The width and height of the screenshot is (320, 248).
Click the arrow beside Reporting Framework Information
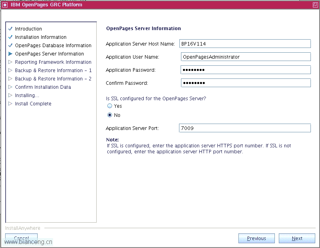point(10,62)
